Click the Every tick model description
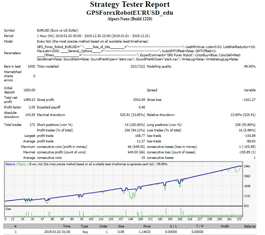The width and height of the screenshot is (265, 235). click(x=92, y=42)
